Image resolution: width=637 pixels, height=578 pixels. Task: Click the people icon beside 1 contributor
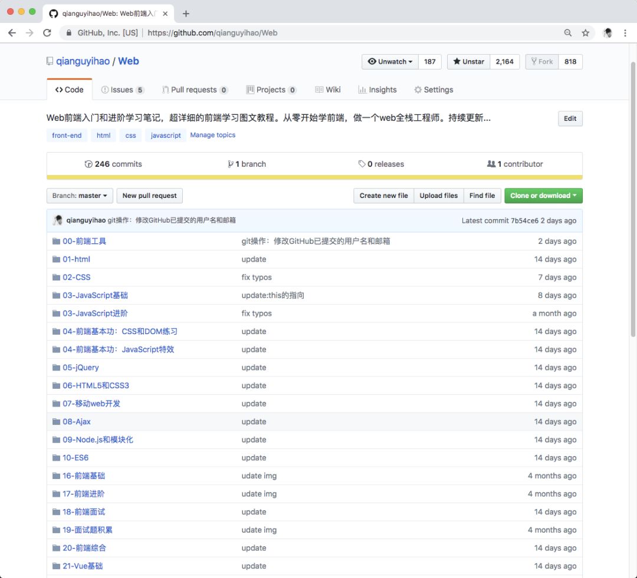tap(491, 164)
